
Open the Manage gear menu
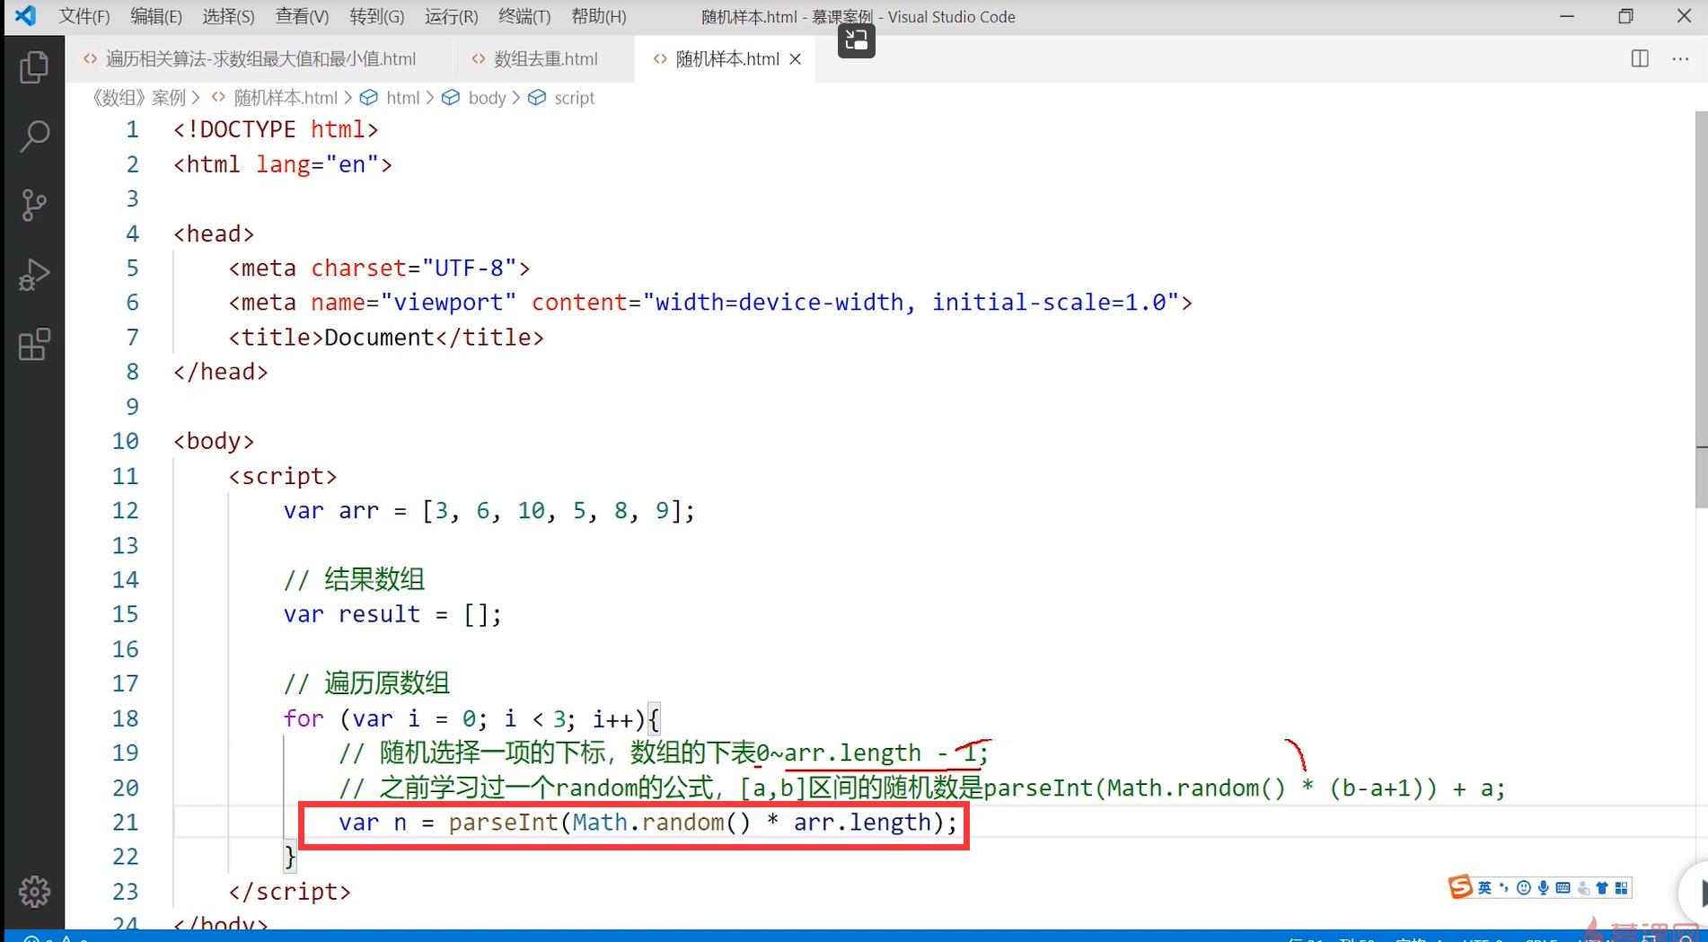point(34,892)
